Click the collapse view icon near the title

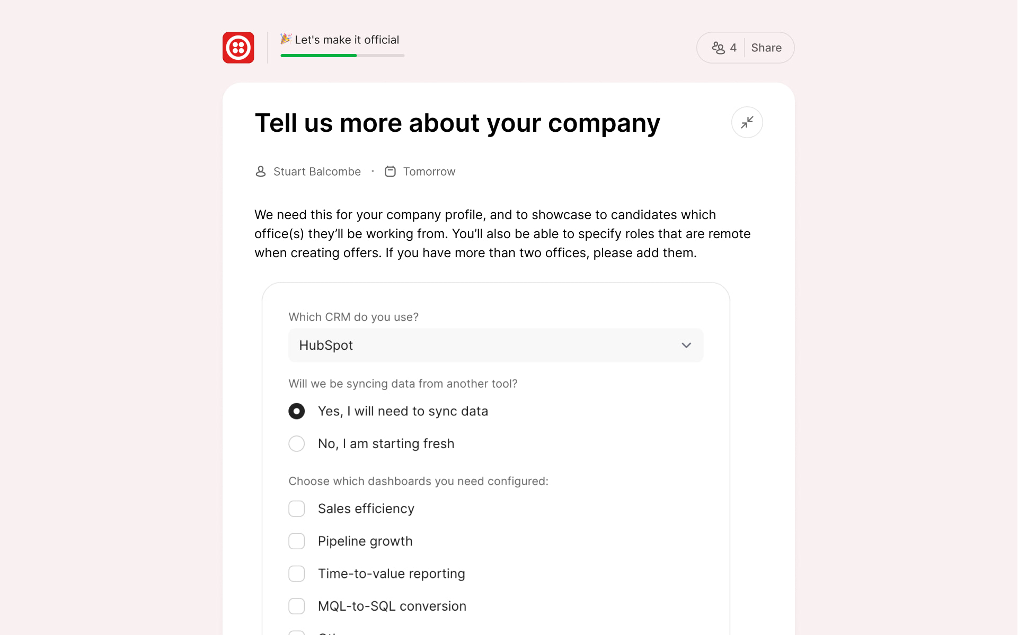tap(747, 122)
